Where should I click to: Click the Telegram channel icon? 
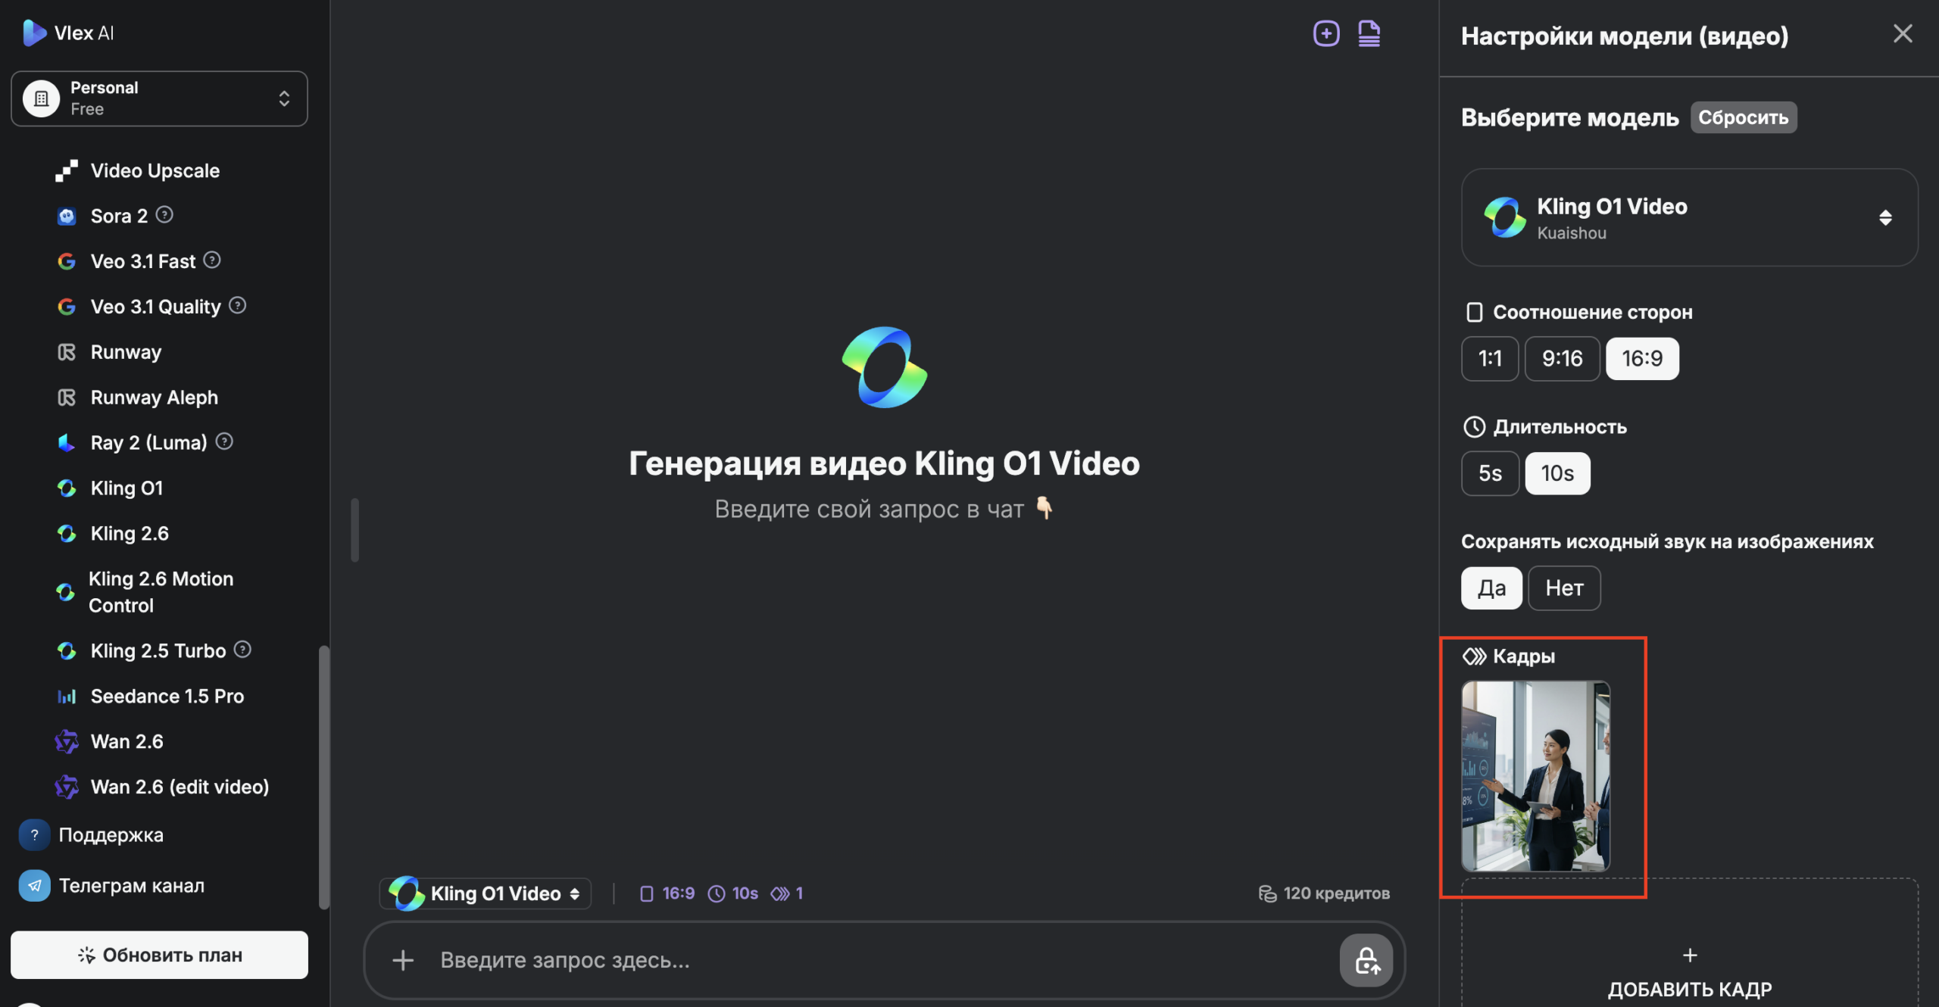tap(34, 885)
